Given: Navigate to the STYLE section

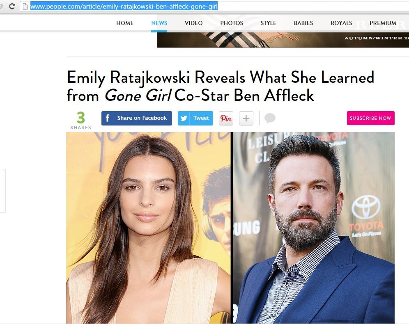Looking at the screenshot, I should tap(269, 23).
